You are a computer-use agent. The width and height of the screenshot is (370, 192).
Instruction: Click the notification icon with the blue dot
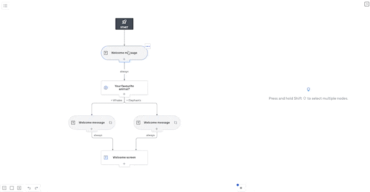(x=240, y=188)
